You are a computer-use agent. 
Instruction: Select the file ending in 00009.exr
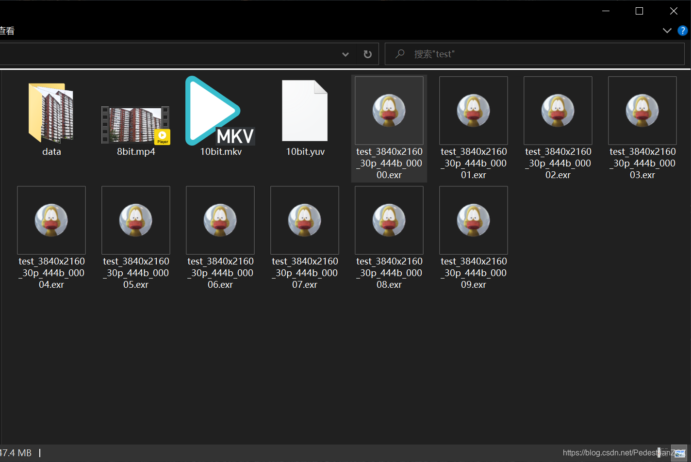click(x=473, y=221)
